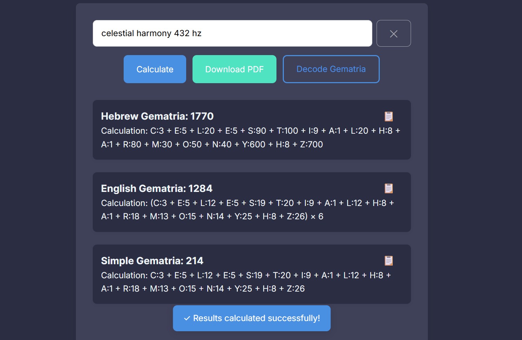Click the Hebrew calculation breakdown ending in Z:700
The image size is (522, 340).
point(251,138)
